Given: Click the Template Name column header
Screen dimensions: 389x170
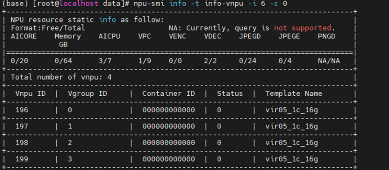Looking at the screenshot, I should (x=294, y=94).
